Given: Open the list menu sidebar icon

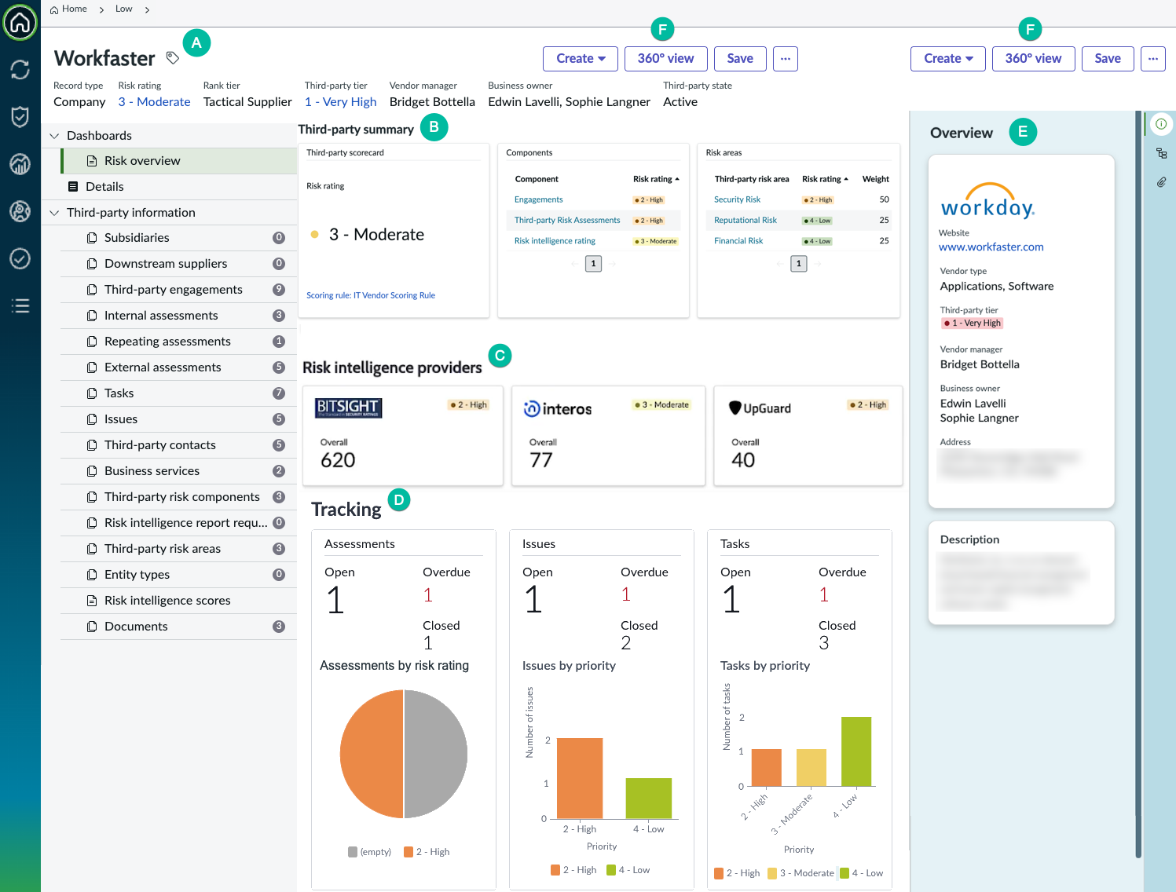Looking at the screenshot, I should pos(20,305).
